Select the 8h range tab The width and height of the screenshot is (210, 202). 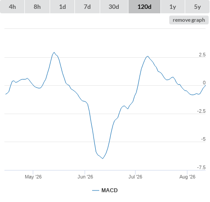click(x=37, y=7)
